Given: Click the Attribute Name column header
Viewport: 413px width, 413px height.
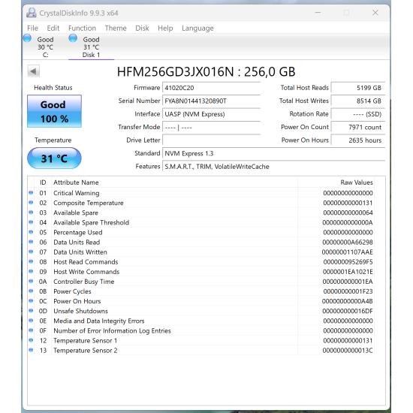Looking at the screenshot, I should click(174, 182).
